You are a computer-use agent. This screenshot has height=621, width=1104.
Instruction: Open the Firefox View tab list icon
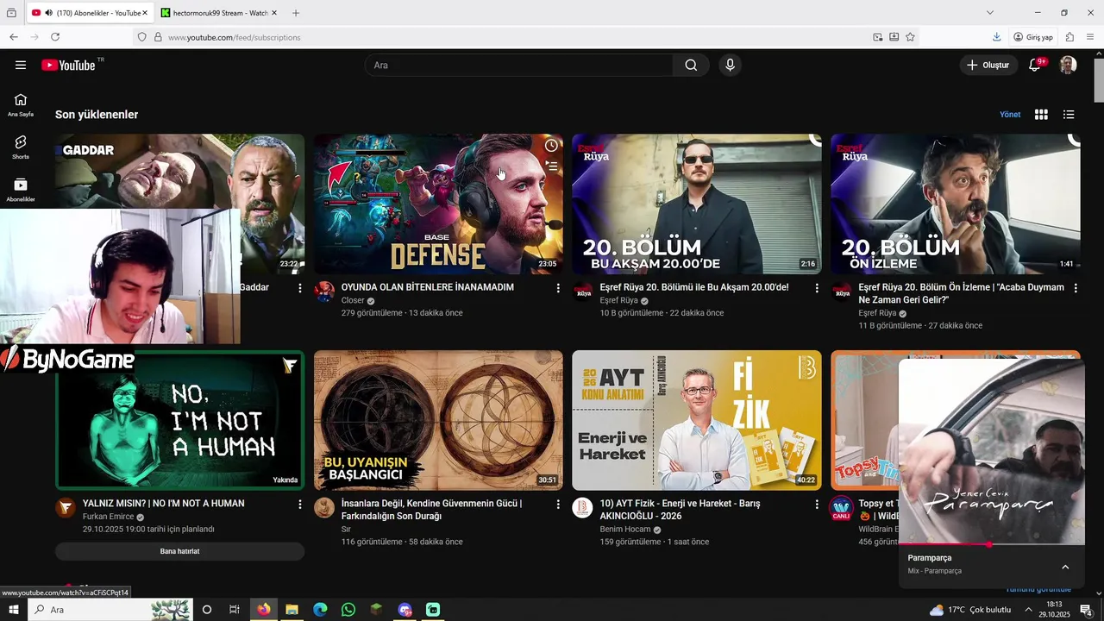click(11, 13)
